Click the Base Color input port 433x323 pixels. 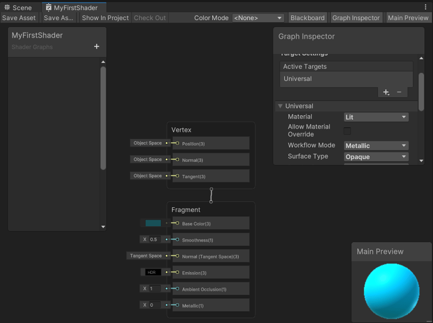176,223
